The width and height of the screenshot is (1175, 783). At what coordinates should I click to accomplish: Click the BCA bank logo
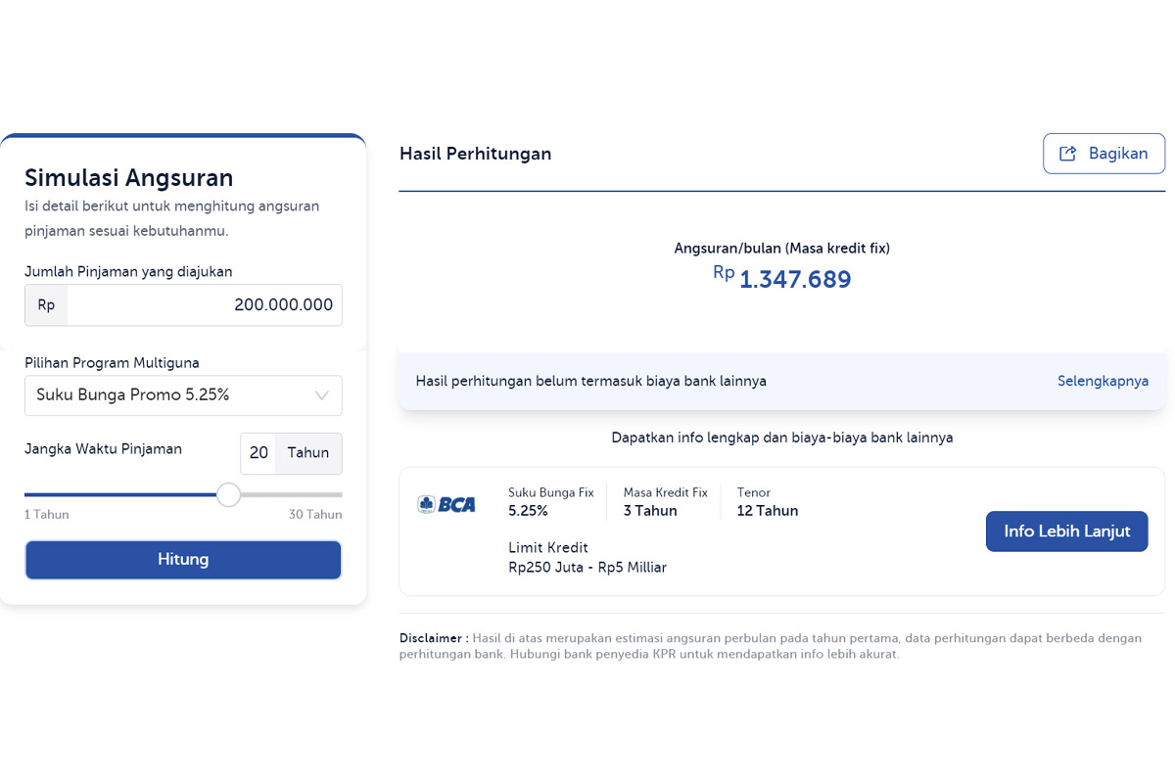446,504
